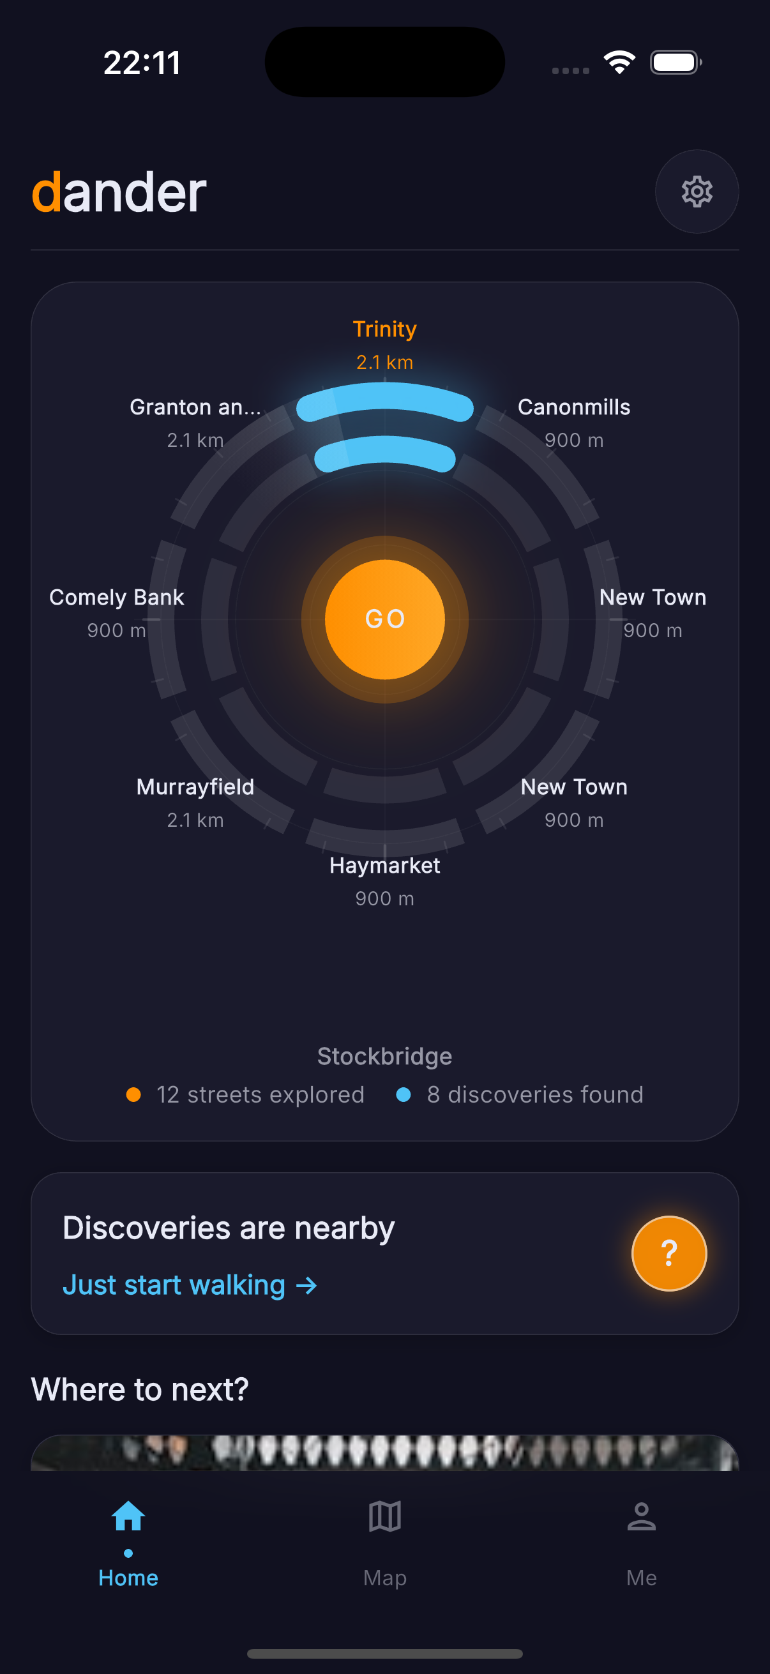This screenshot has height=1674, width=770.
Task: Tap the orange question mark help icon
Action: [668, 1253]
